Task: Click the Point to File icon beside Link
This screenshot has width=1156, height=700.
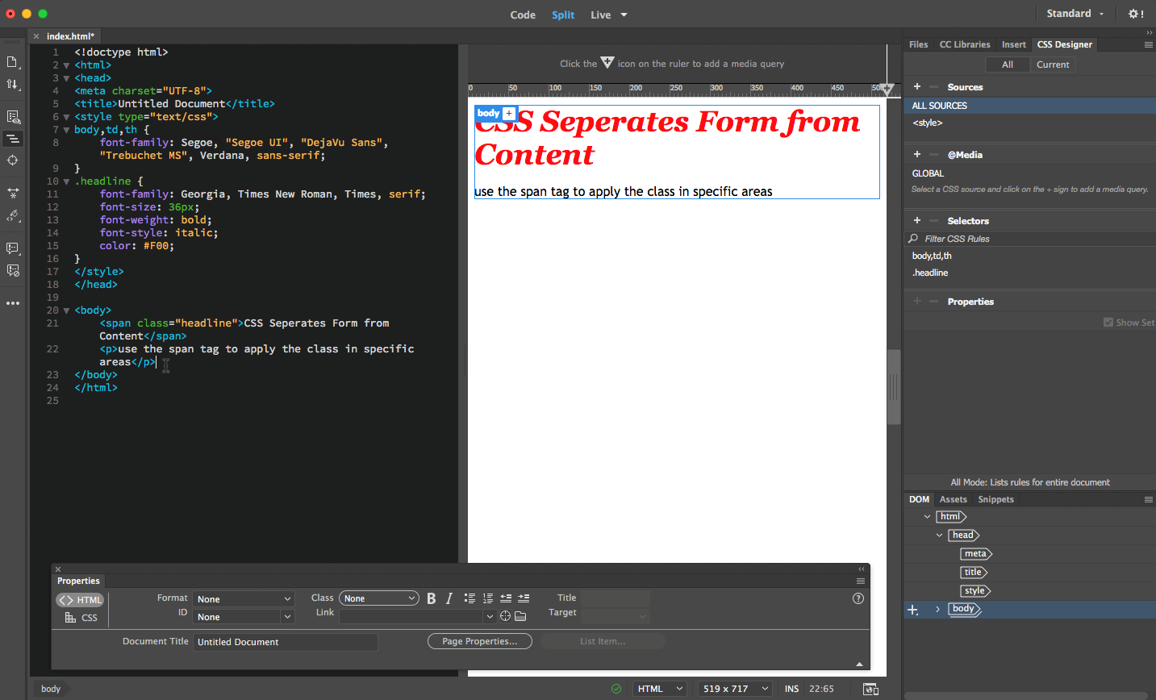Action: (505, 616)
